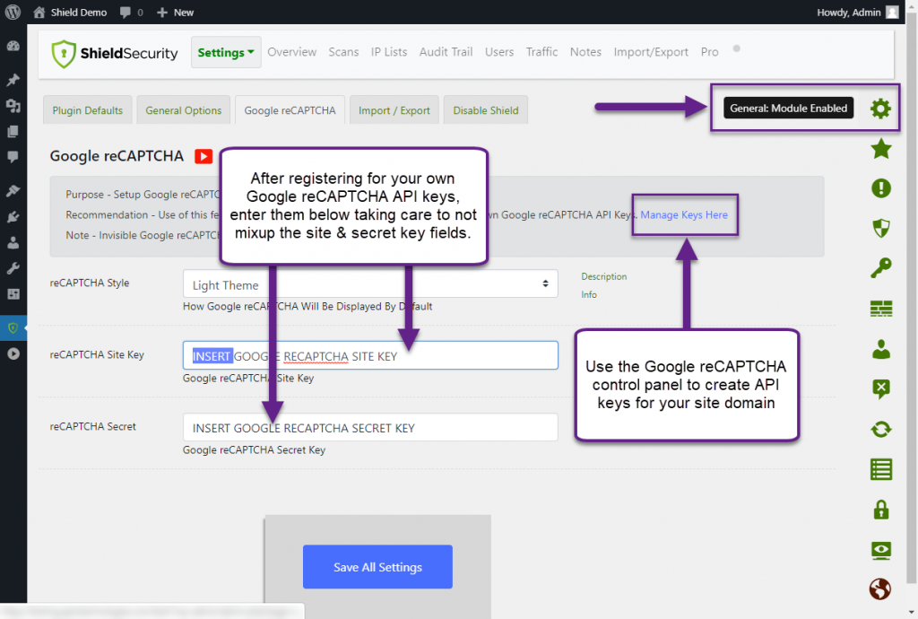Open the green user module icon on the right
The width and height of the screenshot is (918, 619).
[881, 349]
